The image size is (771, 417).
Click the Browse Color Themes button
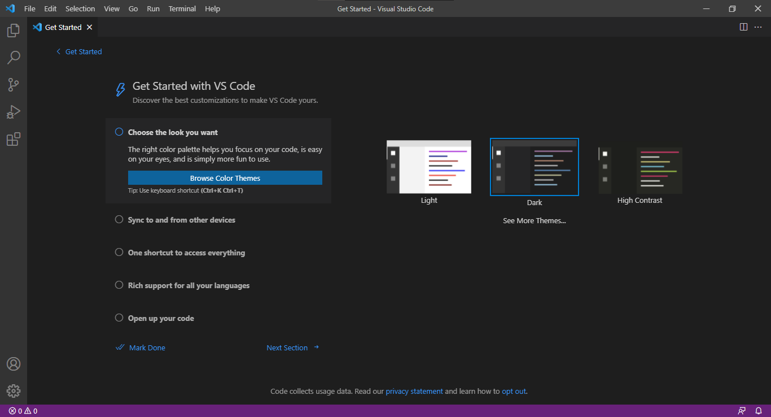point(225,178)
